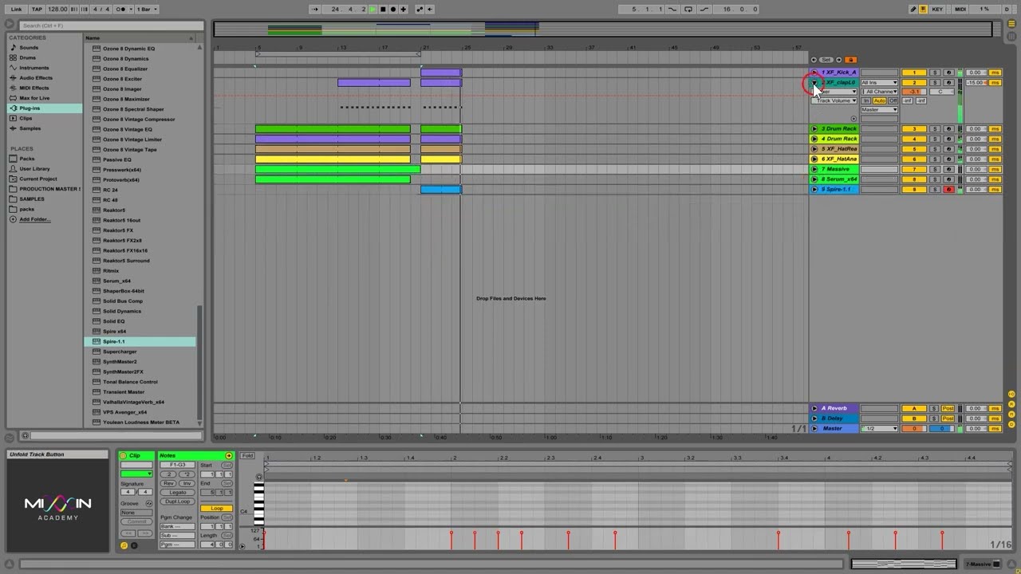Adjust track 2 volume slider showing -3.1

(x=914, y=92)
